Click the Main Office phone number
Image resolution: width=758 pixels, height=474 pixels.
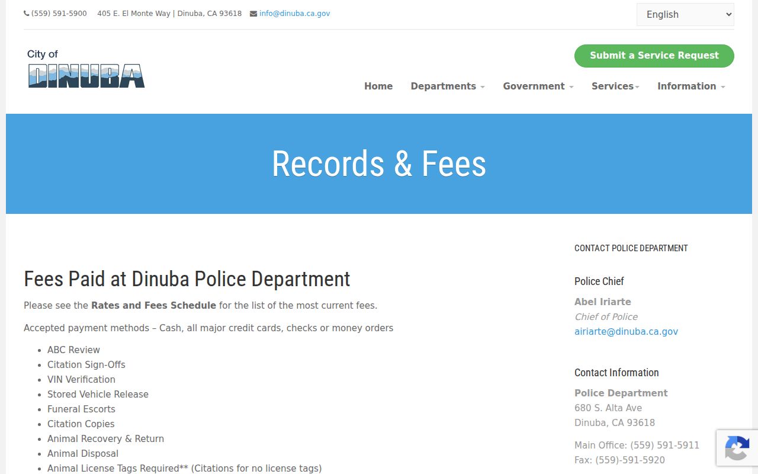click(664, 446)
